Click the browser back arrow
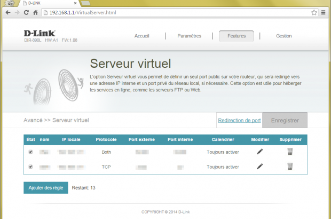 pyautogui.click(x=6, y=12)
